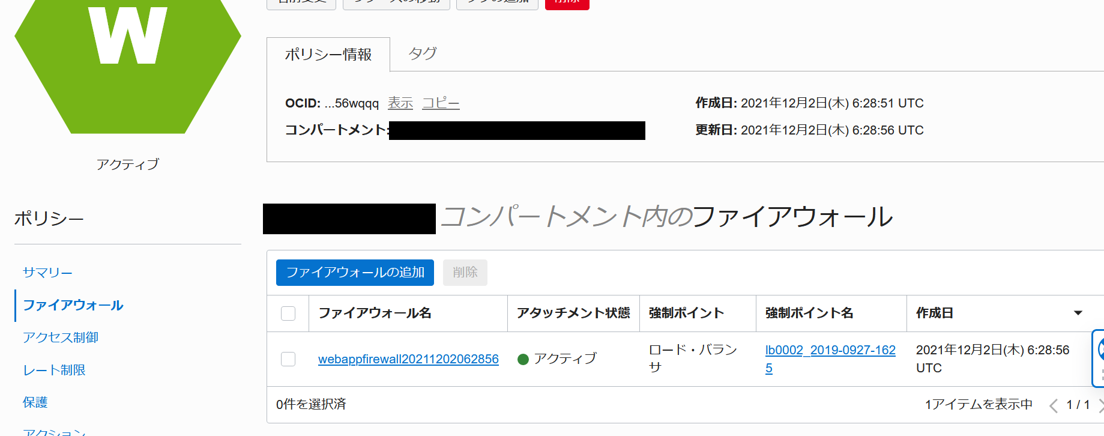The height and width of the screenshot is (436, 1104).
Task: Click the 強制ポイント名 column header
Action: click(809, 313)
